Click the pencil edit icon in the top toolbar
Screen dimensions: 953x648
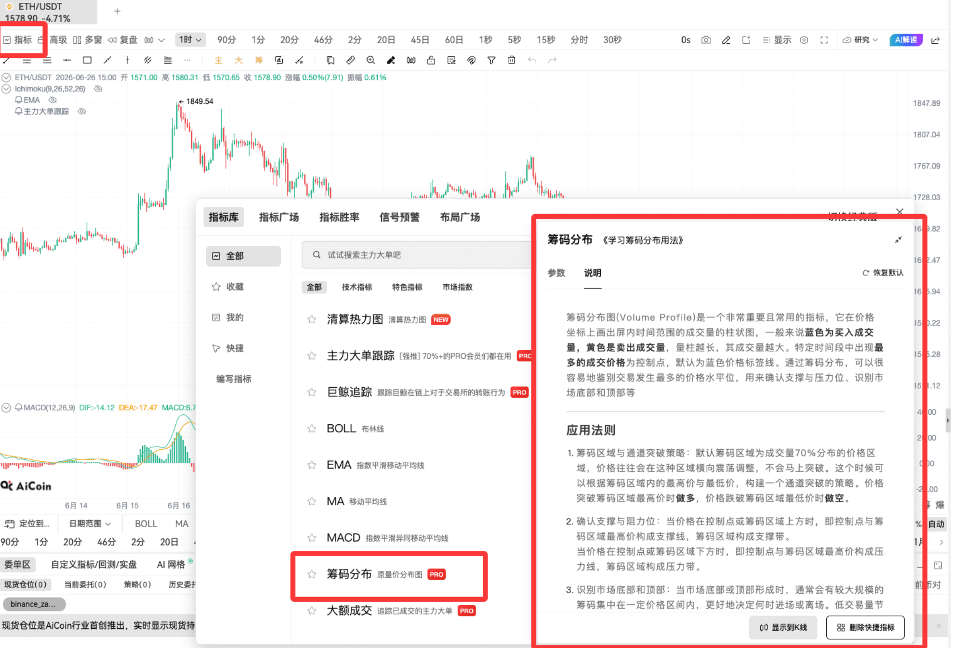click(x=726, y=40)
